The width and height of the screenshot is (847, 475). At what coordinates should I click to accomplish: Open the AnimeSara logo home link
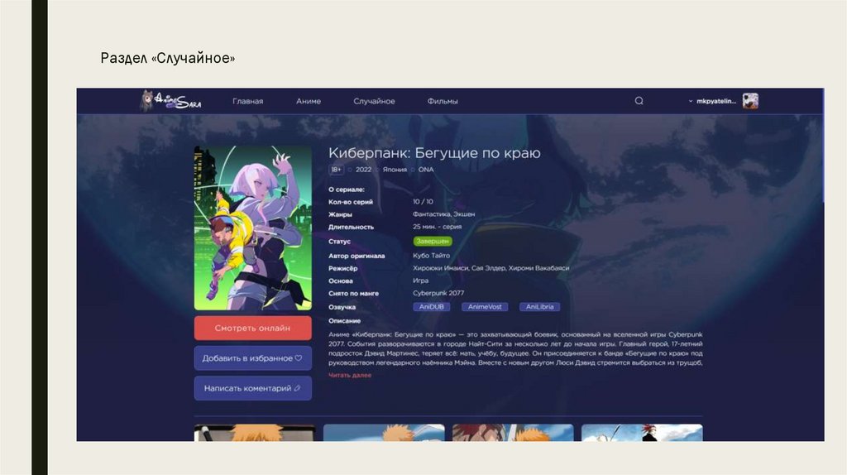pos(170,100)
